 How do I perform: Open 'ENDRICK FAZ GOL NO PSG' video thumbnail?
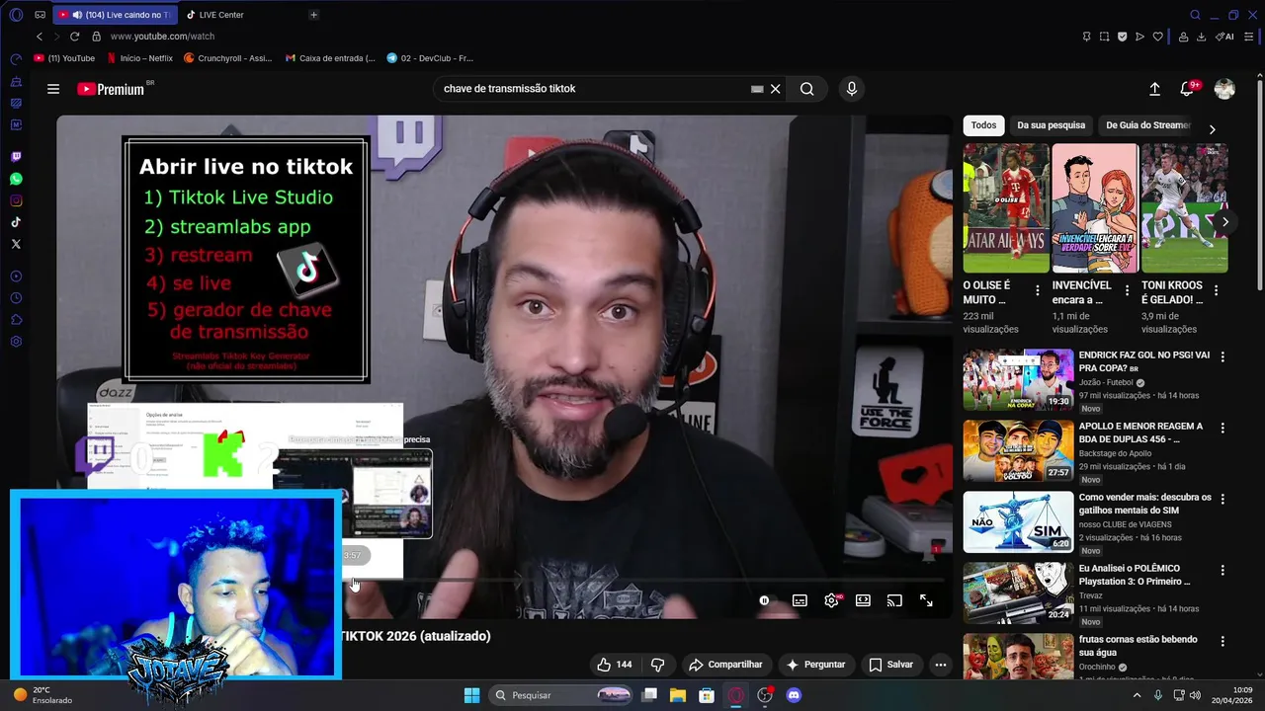pos(1018,379)
